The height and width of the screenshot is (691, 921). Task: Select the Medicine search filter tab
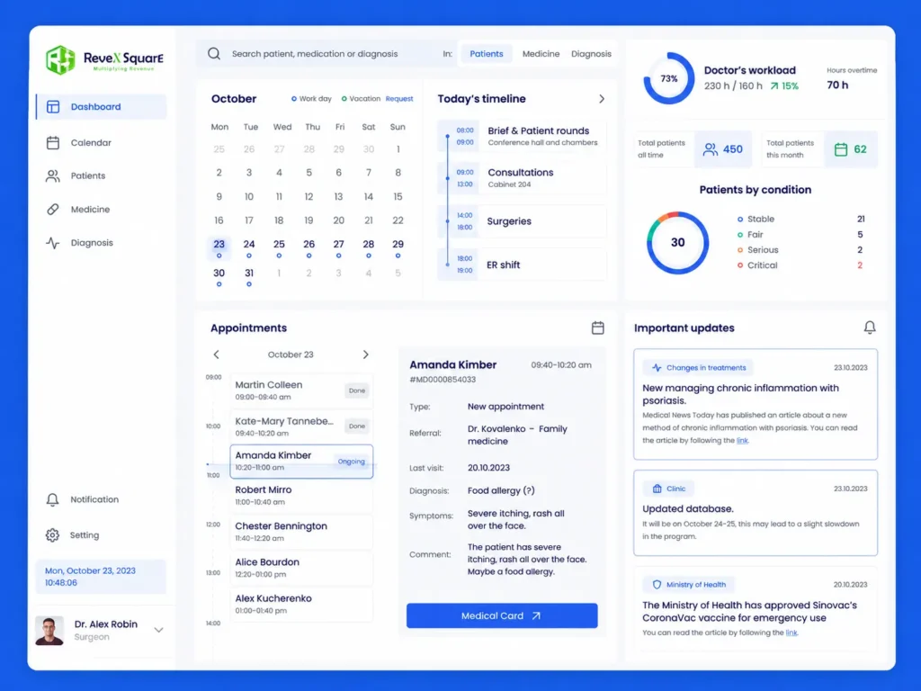pyautogui.click(x=541, y=53)
